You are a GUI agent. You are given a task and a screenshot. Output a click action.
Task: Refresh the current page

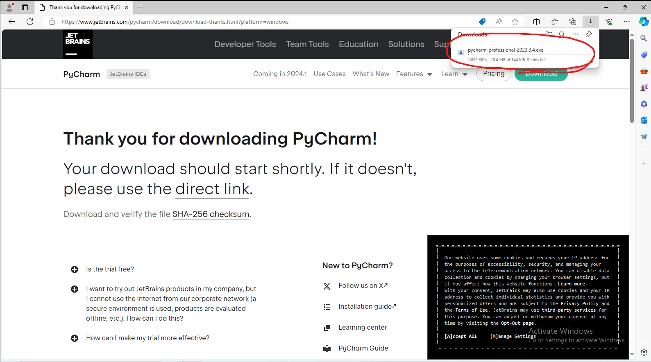coord(30,22)
